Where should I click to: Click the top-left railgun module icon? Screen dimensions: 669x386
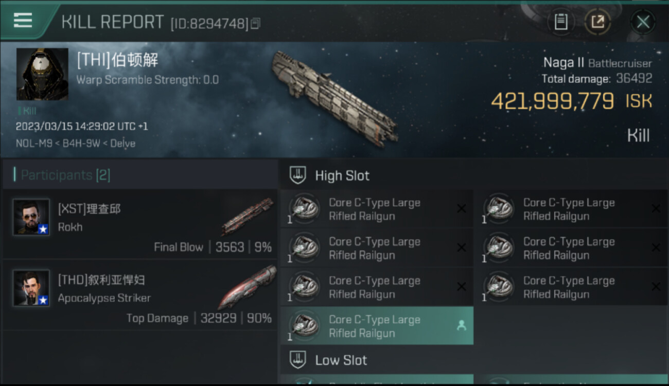(304, 208)
